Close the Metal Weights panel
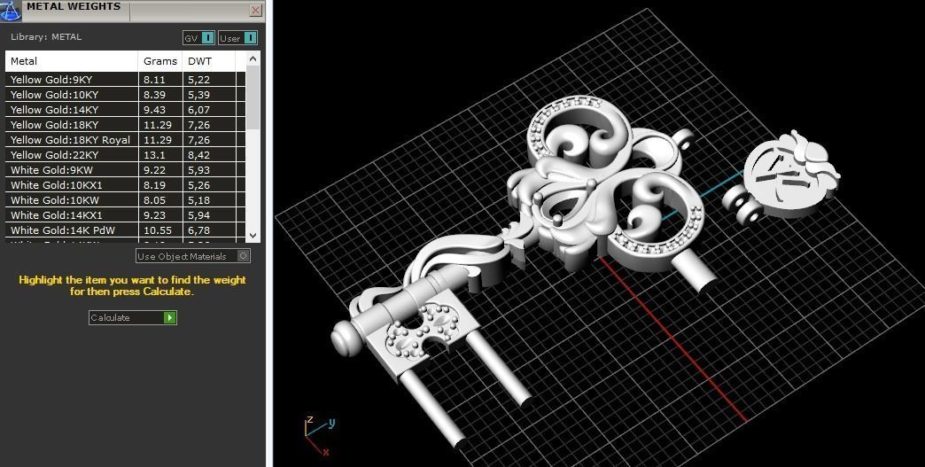The width and height of the screenshot is (925, 467). pyautogui.click(x=255, y=10)
